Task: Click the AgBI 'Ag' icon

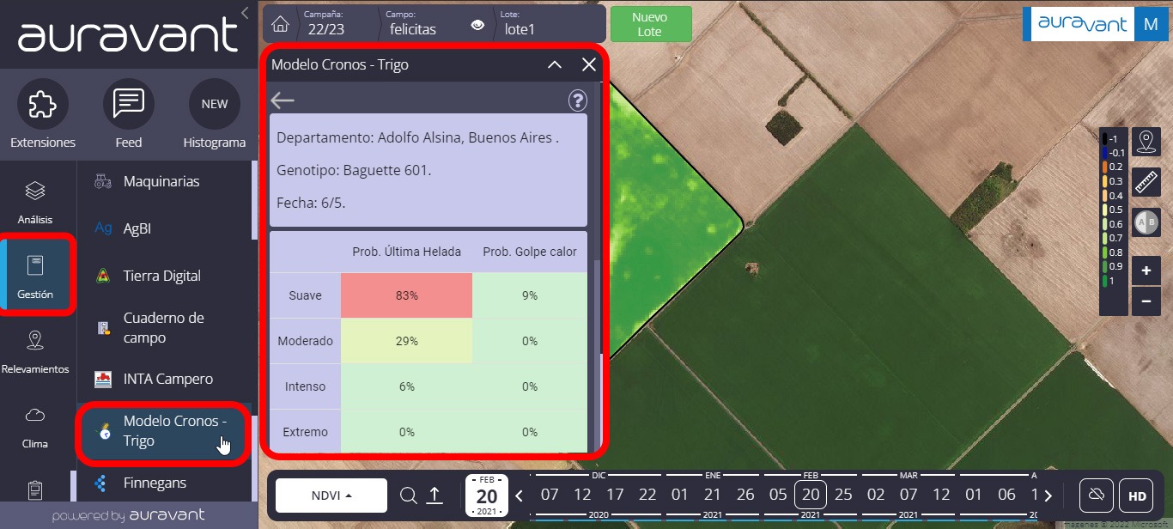Action: [103, 228]
